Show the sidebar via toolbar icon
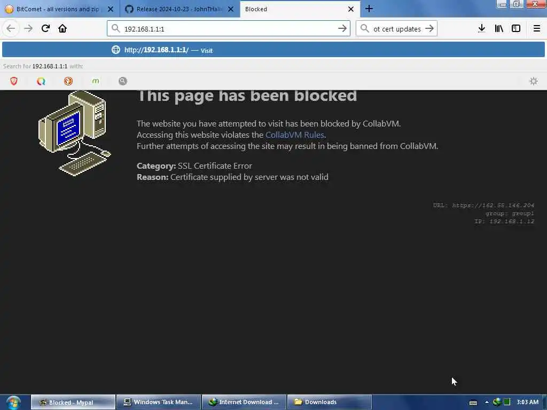The height and width of the screenshot is (410, 547). pyautogui.click(x=516, y=29)
